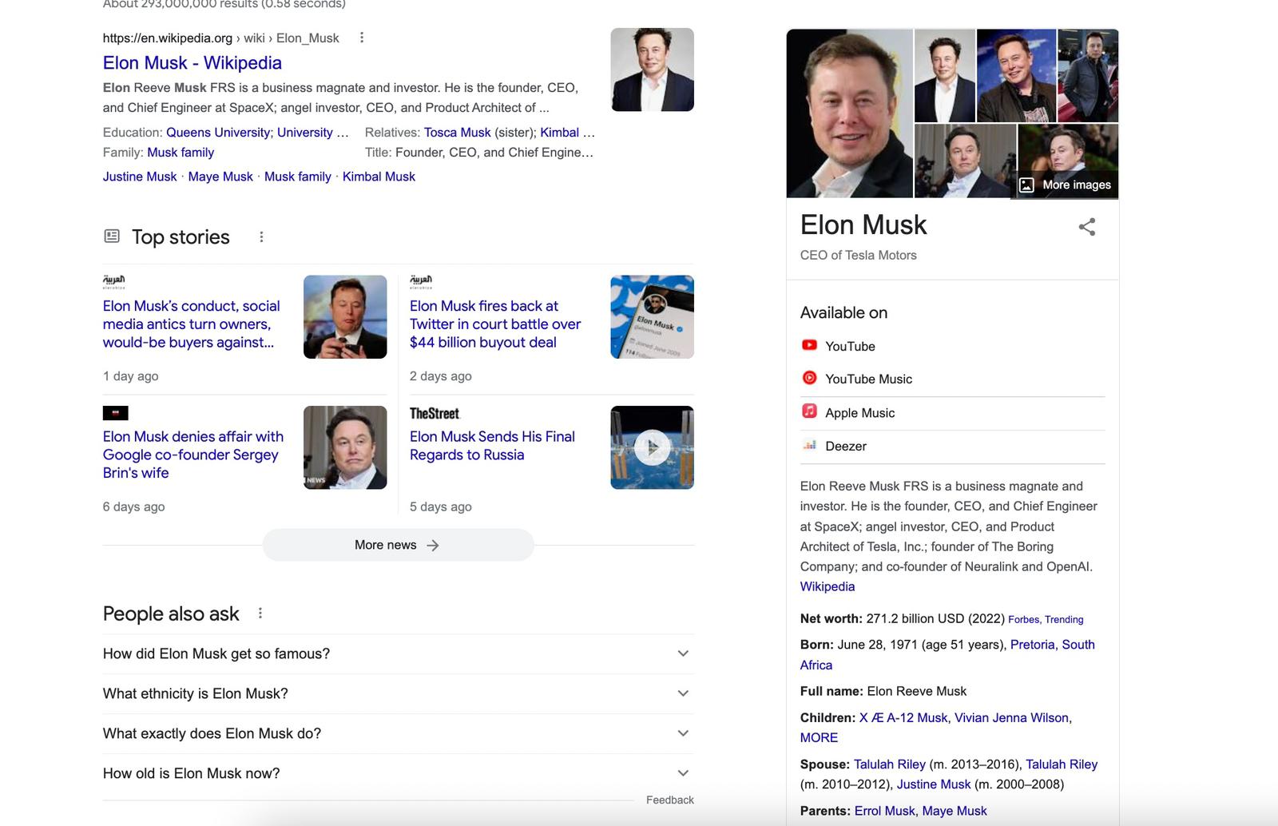Open the Top stories three-dot menu
This screenshot has width=1278, height=826.
(x=261, y=237)
